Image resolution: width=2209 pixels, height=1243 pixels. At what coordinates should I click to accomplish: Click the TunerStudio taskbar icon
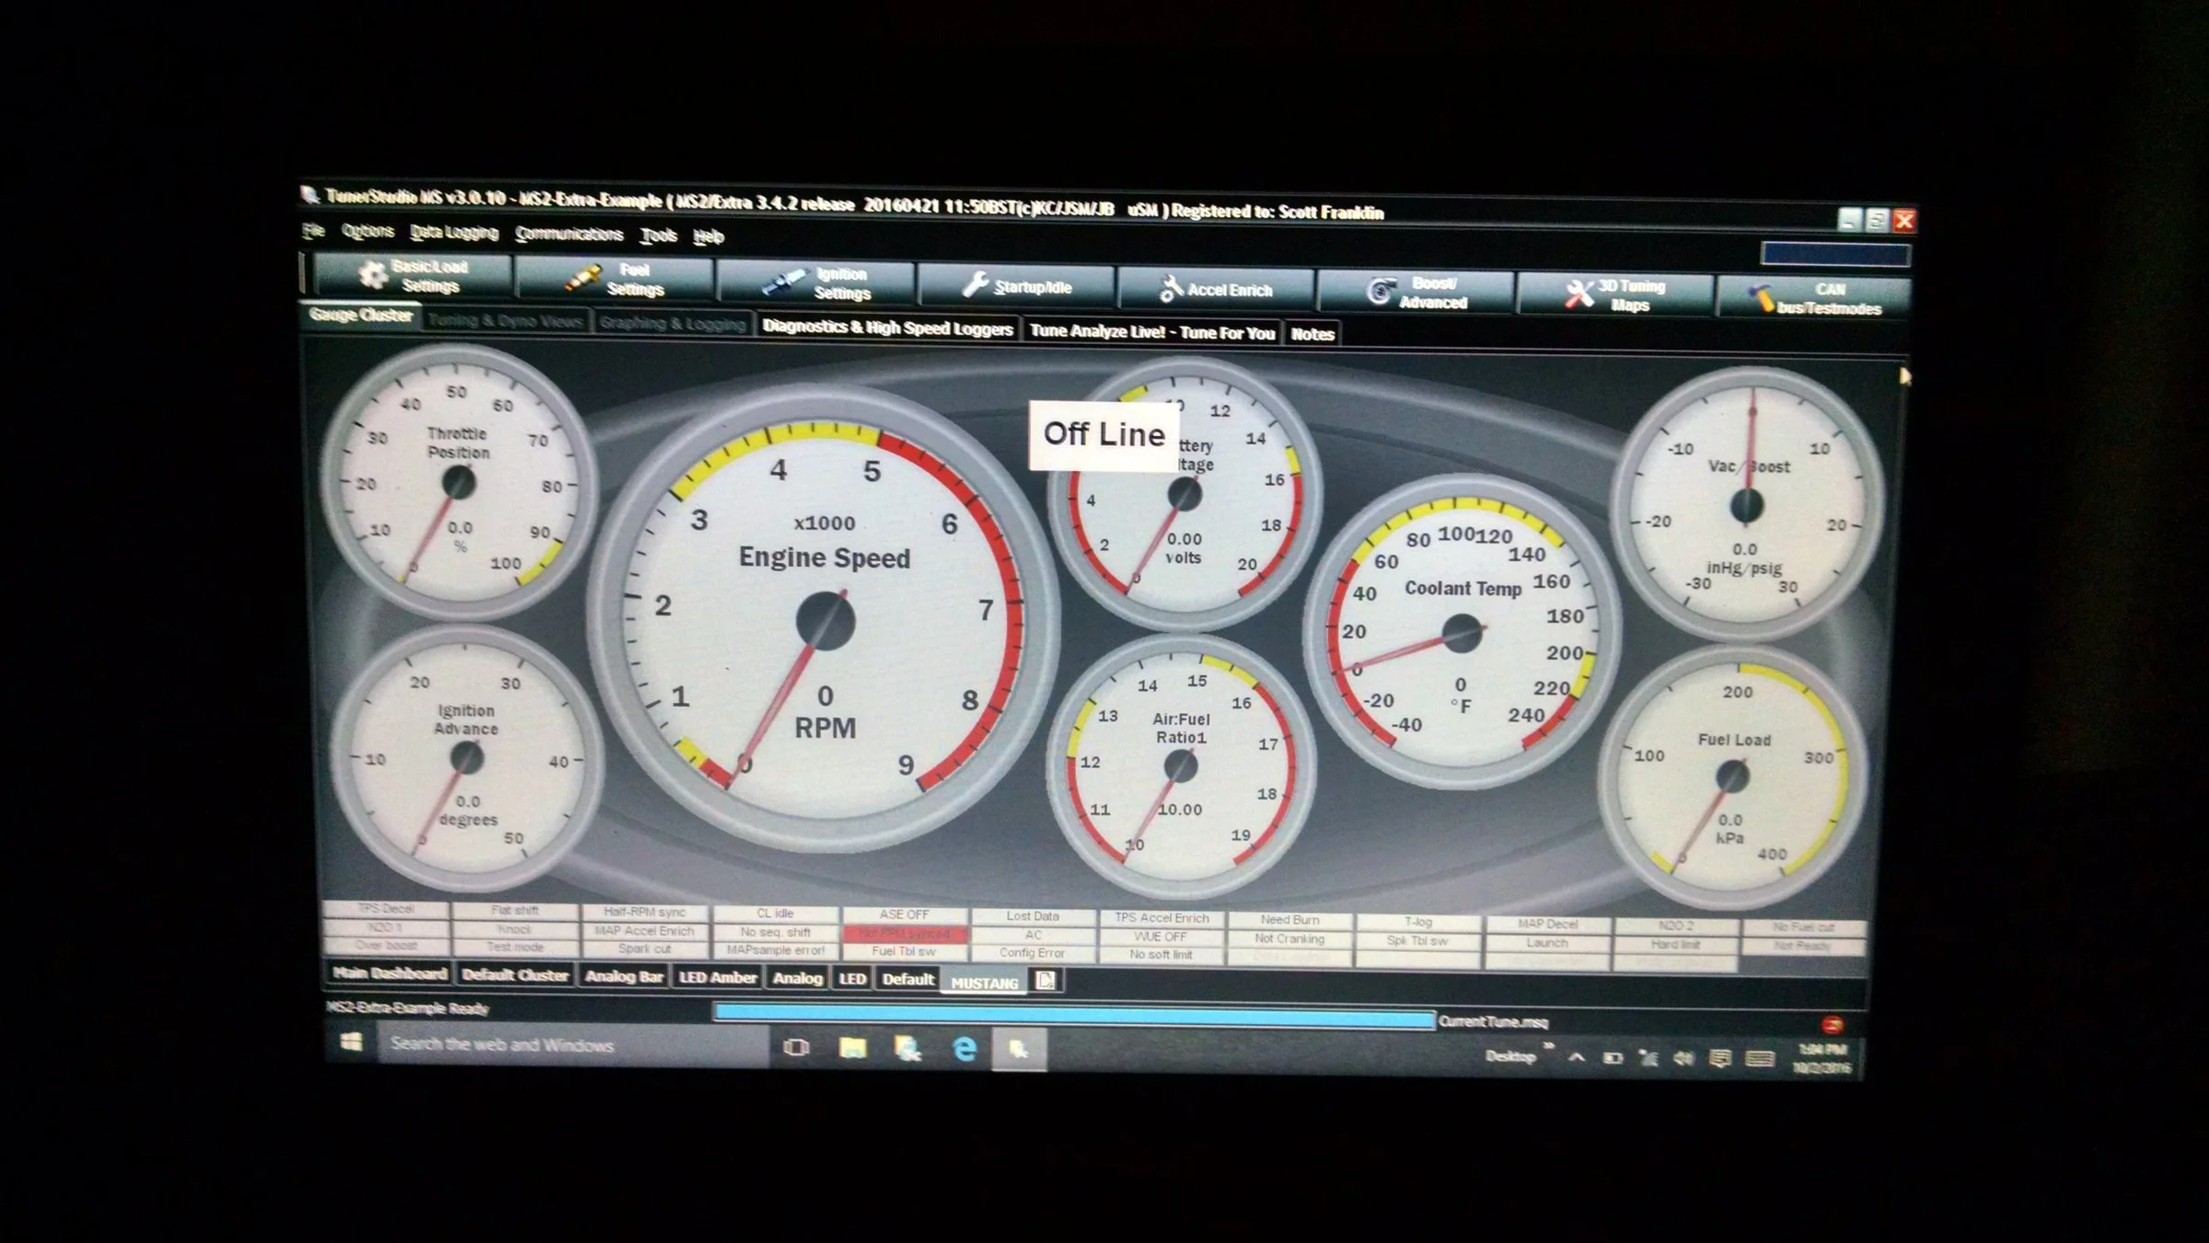tap(1019, 1050)
